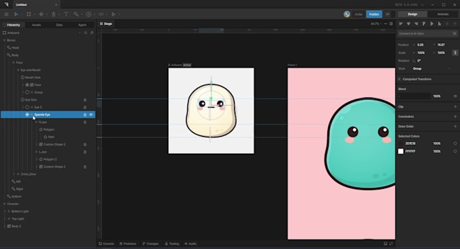Add a Draw Order with plus button
The height and width of the screenshot is (249, 460).
(455, 127)
